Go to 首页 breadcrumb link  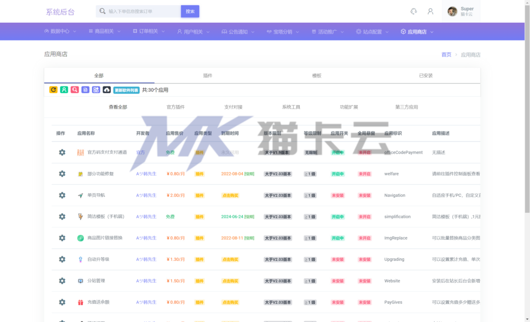[446, 54]
